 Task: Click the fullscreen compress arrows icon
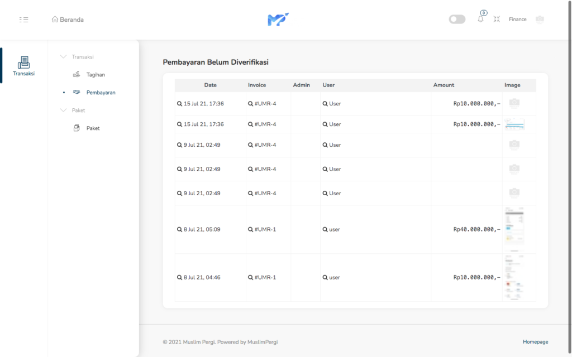(x=497, y=20)
